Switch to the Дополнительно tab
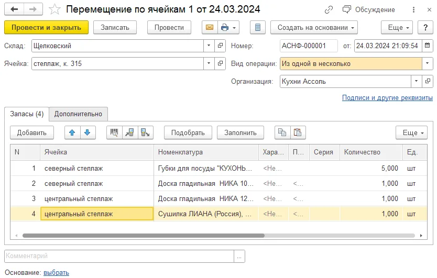Image resolution: width=437 pixels, height=278 pixels. [x=78, y=114]
